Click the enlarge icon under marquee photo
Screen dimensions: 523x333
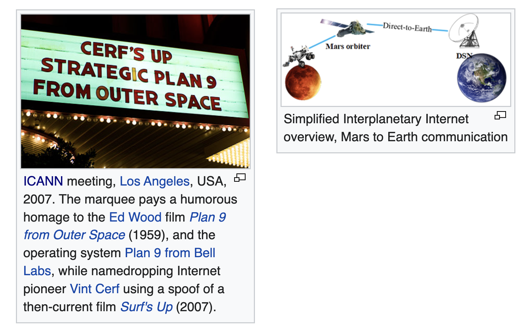pyautogui.click(x=240, y=178)
